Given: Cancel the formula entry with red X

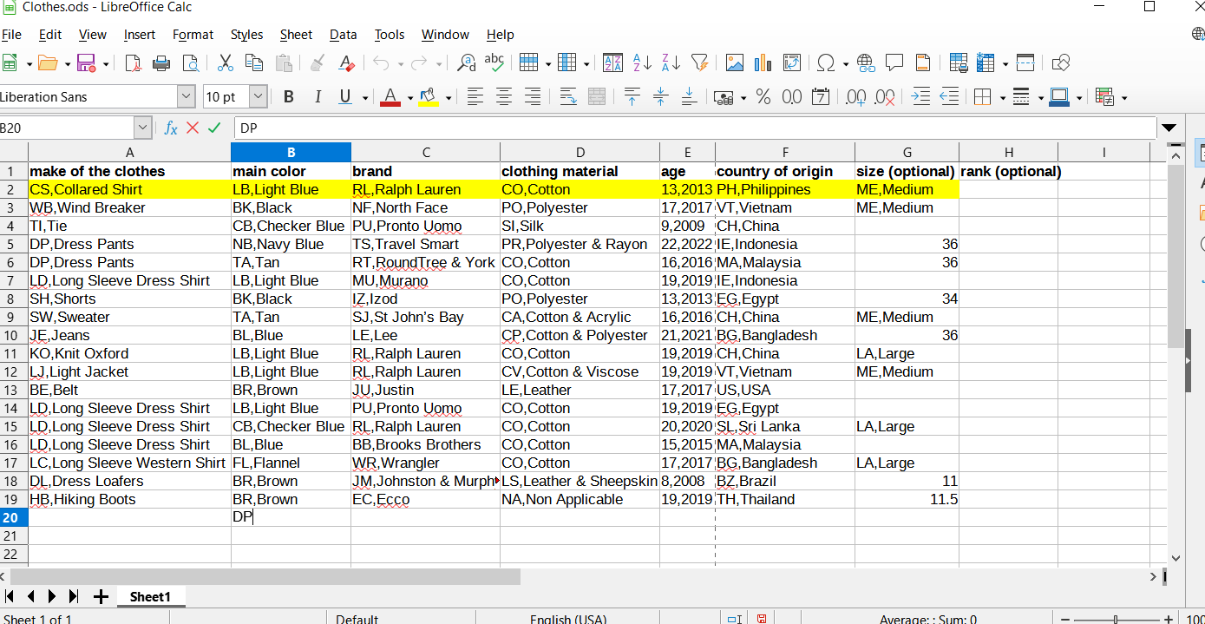Looking at the screenshot, I should click(x=193, y=128).
